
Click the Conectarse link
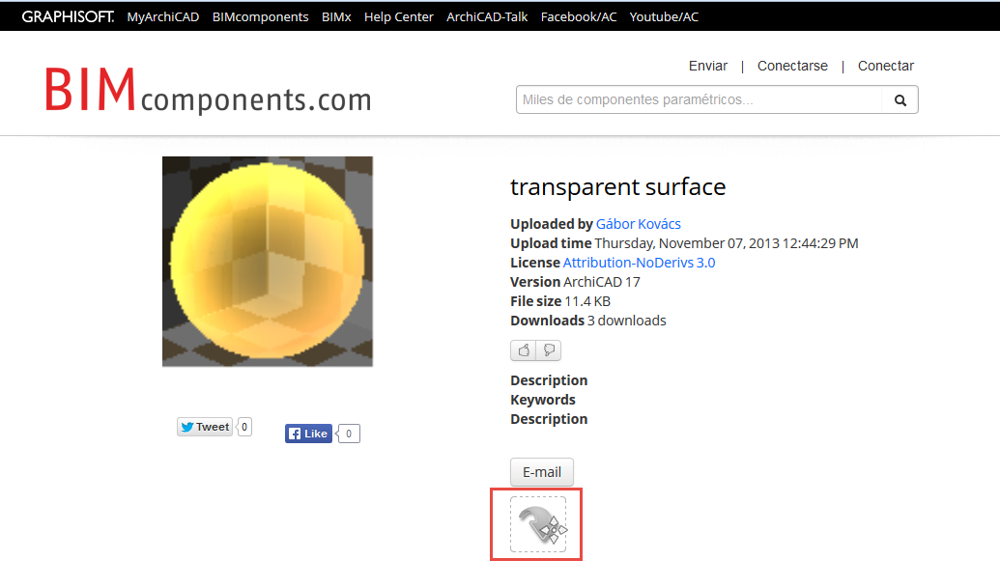(792, 66)
